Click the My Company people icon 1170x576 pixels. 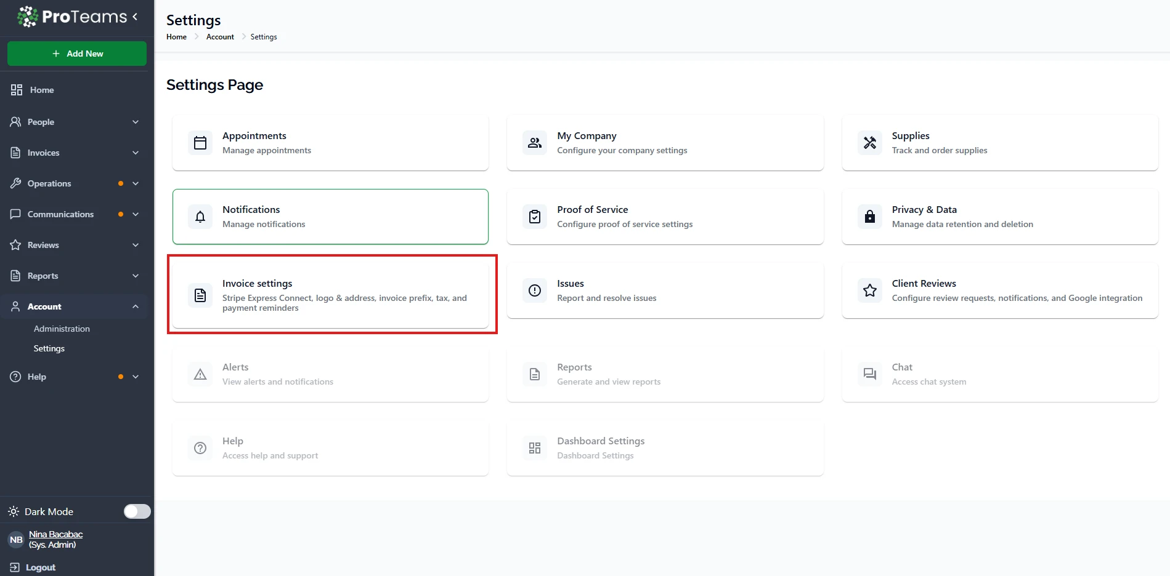(x=535, y=143)
